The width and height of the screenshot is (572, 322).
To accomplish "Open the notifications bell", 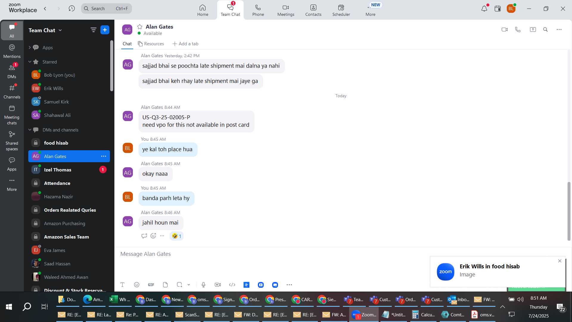I will (484, 9).
